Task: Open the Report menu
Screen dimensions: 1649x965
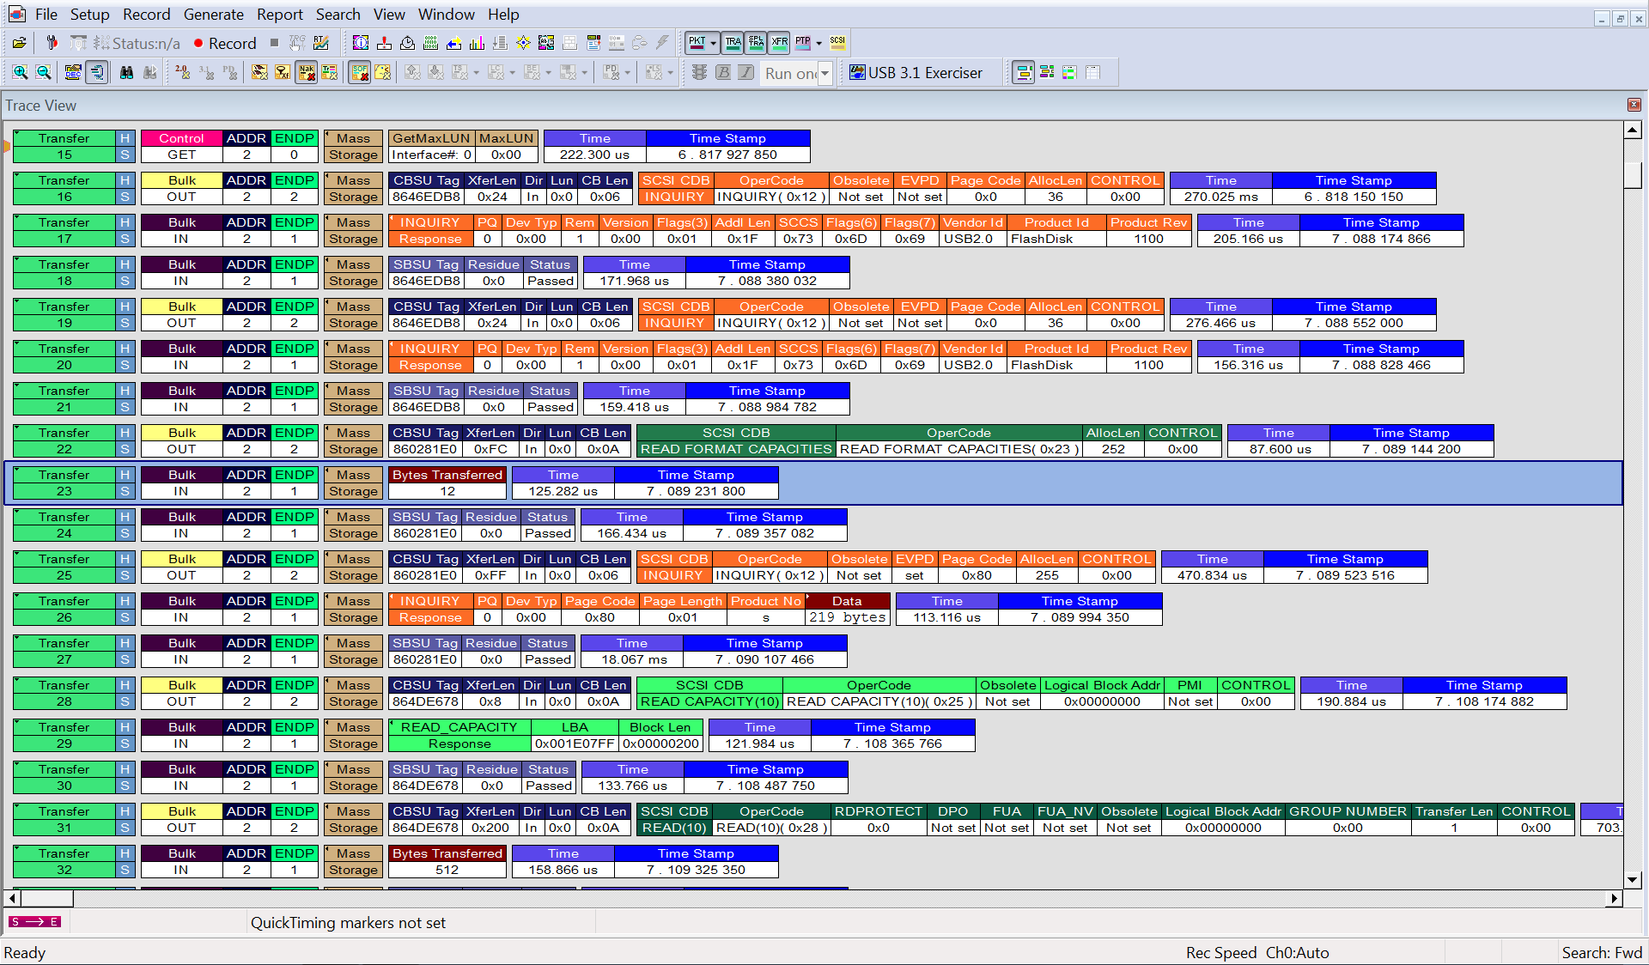Action: [x=279, y=15]
